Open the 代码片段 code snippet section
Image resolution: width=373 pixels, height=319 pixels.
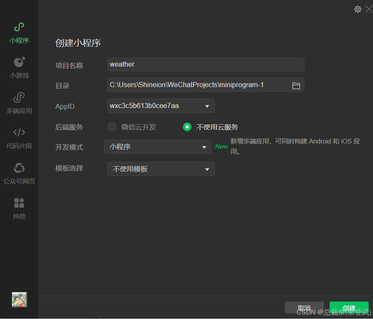19,138
